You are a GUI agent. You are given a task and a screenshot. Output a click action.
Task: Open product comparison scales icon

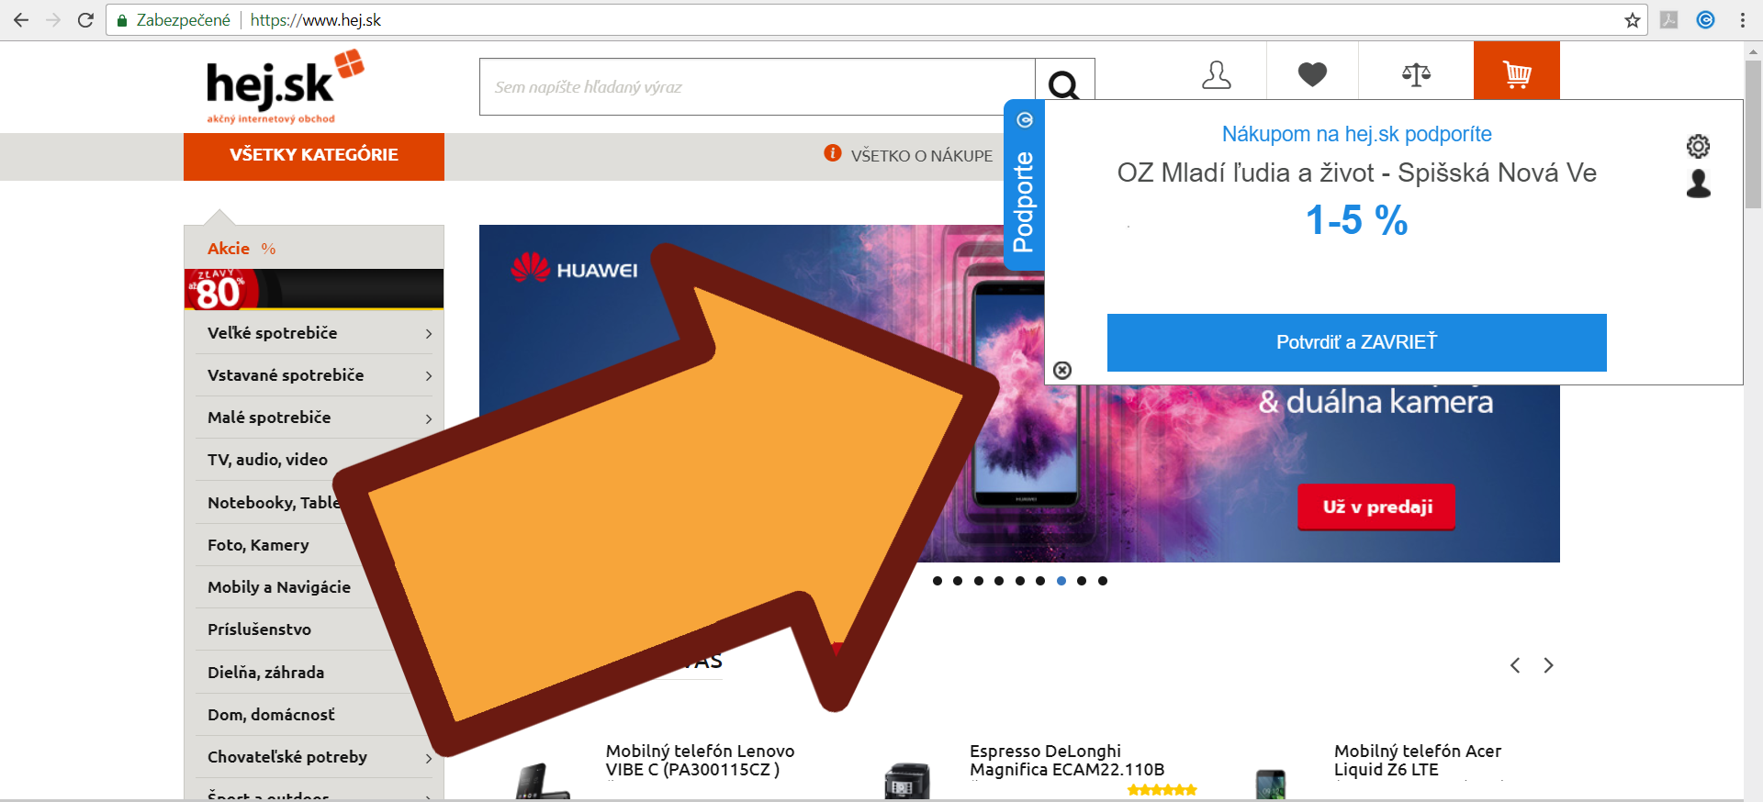pyautogui.click(x=1417, y=74)
